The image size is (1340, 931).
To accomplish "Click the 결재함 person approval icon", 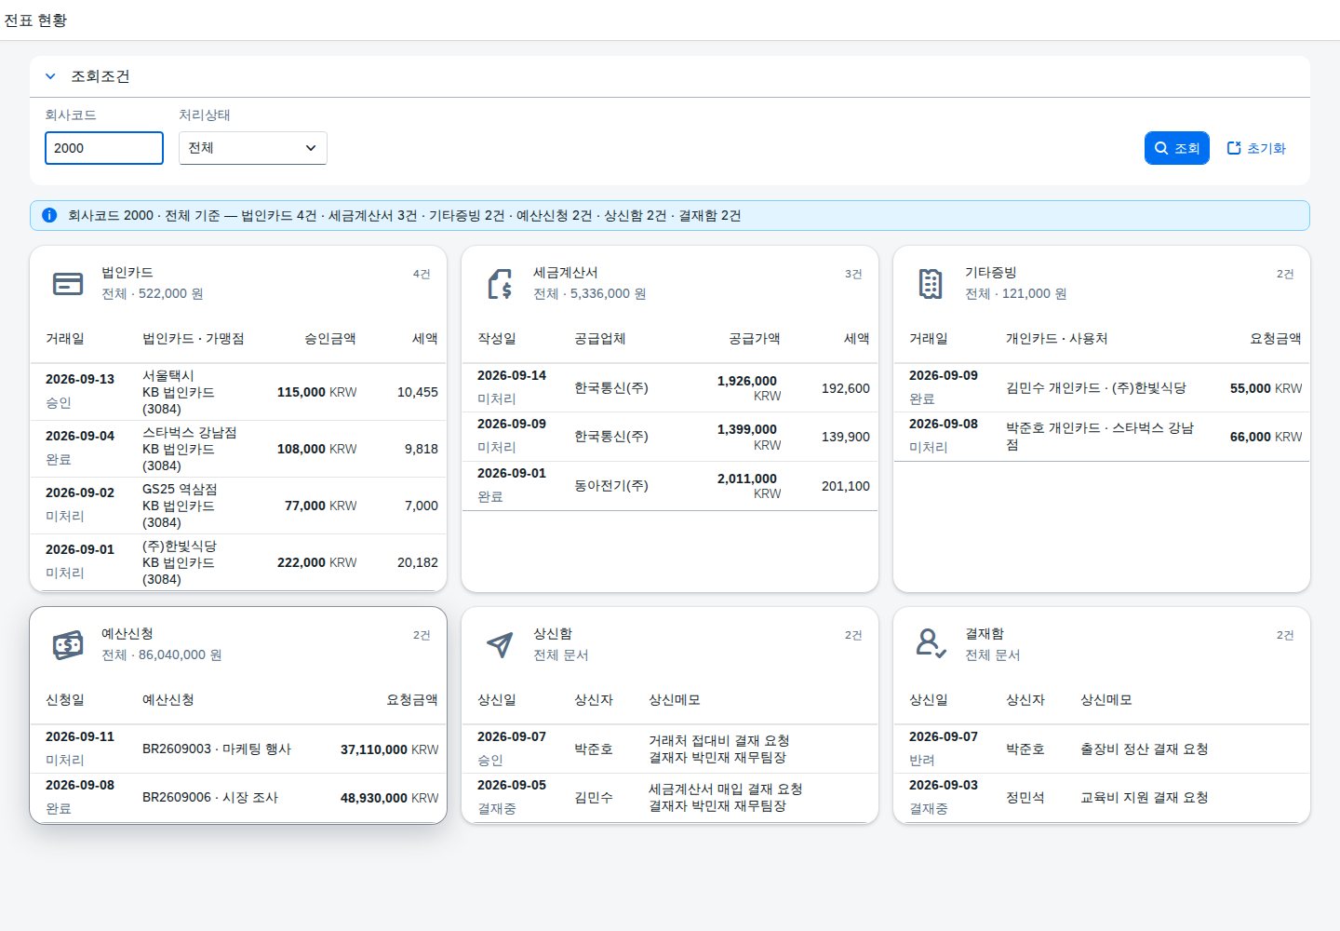I will (931, 644).
